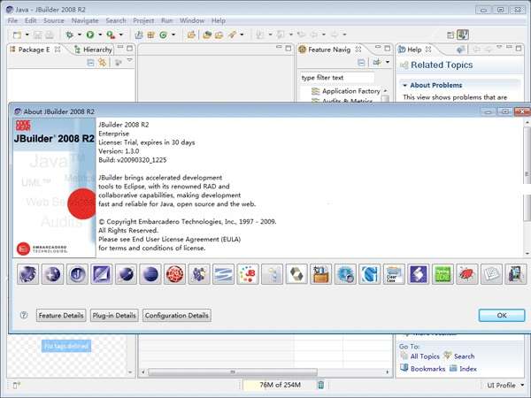Open the Bookmarks help link
The width and height of the screenshot is (531, 398).
pyautogui.click(x=427, y=368)
